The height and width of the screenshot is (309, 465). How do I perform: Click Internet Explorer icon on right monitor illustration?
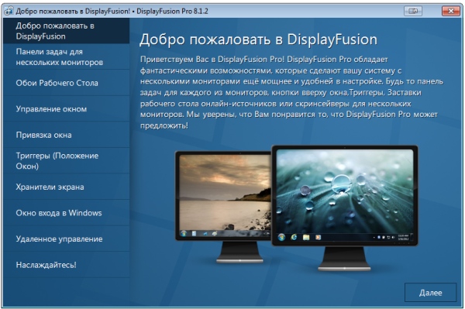294,237
